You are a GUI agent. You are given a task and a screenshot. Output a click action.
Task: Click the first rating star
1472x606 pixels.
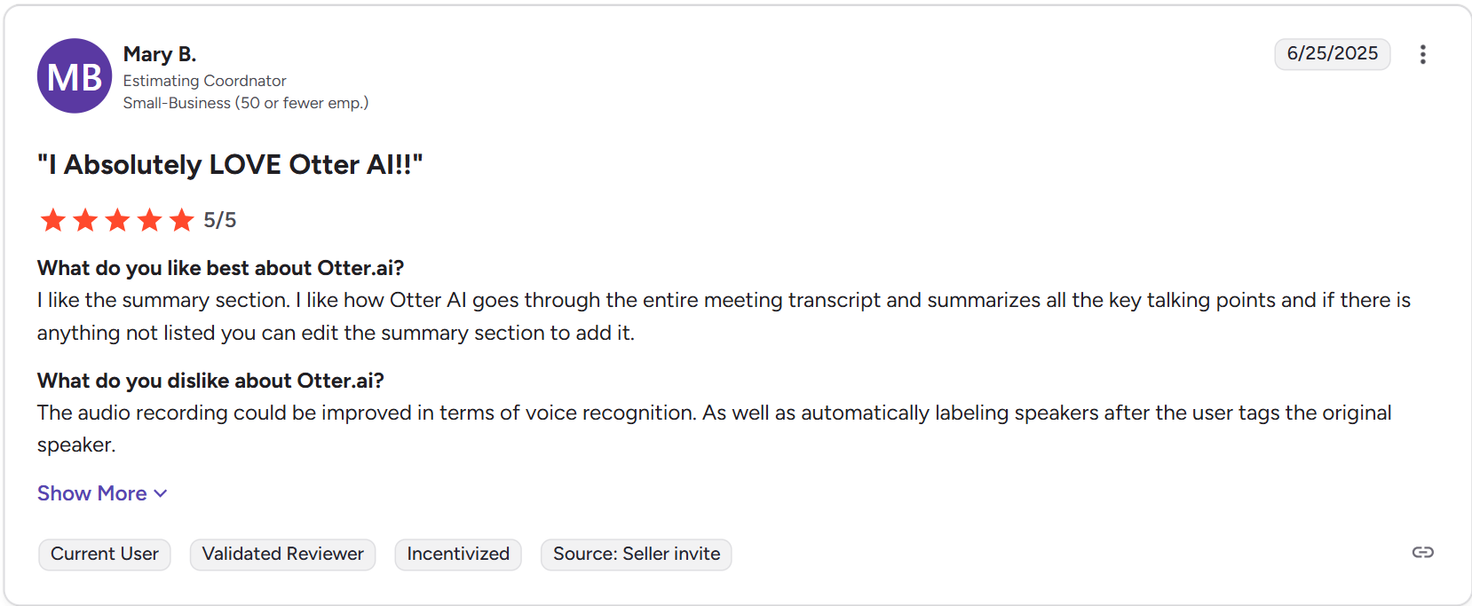click(x=53, y=220)
